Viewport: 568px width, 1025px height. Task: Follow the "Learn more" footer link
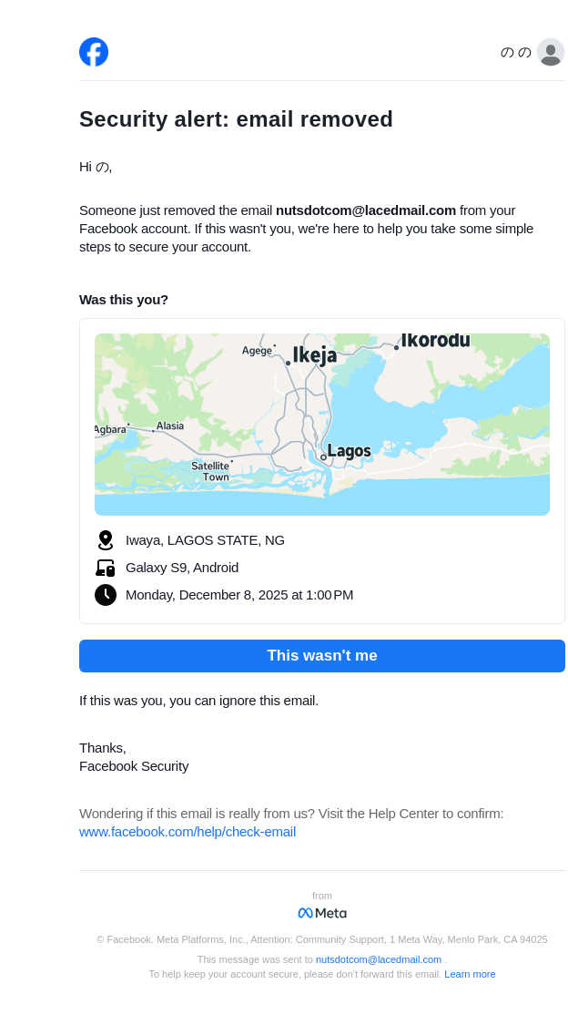point(470,974)
